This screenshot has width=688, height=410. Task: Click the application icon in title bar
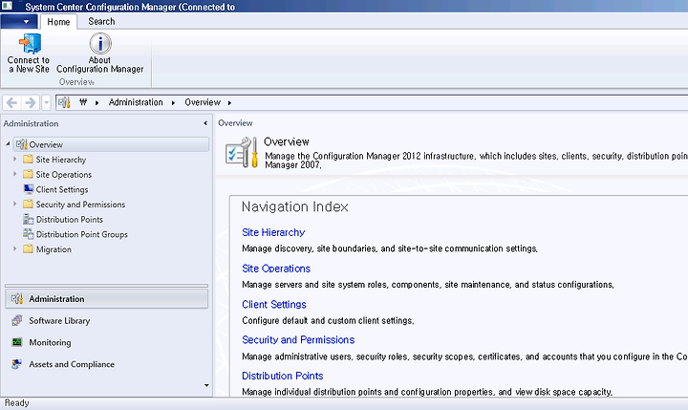(7, 6)
